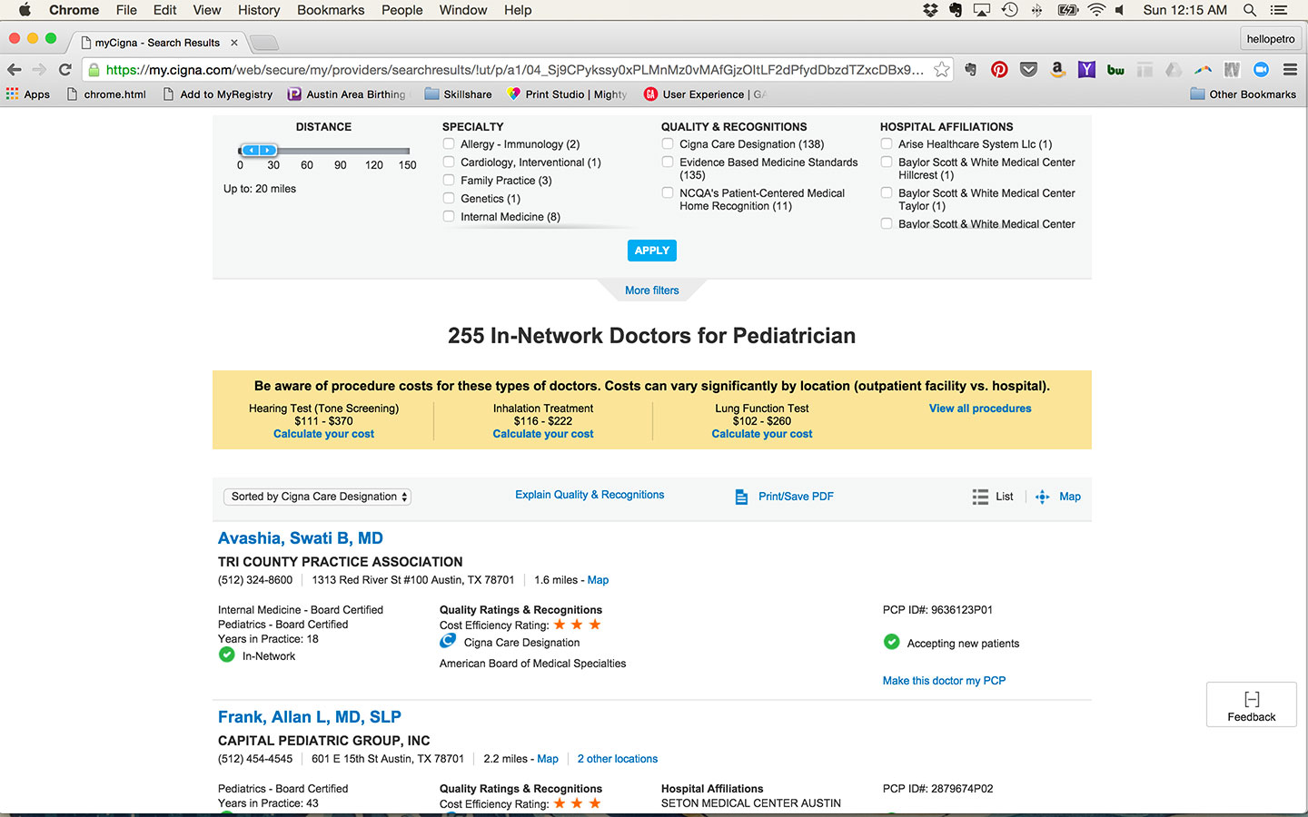This screenshot has height=817, width=1308.
Task: Click the Yahoo extension icon
Action: [1086, 70]
